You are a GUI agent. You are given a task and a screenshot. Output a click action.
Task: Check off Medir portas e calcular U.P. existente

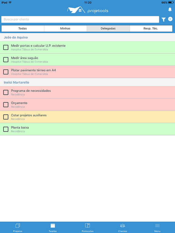point(6,47)
